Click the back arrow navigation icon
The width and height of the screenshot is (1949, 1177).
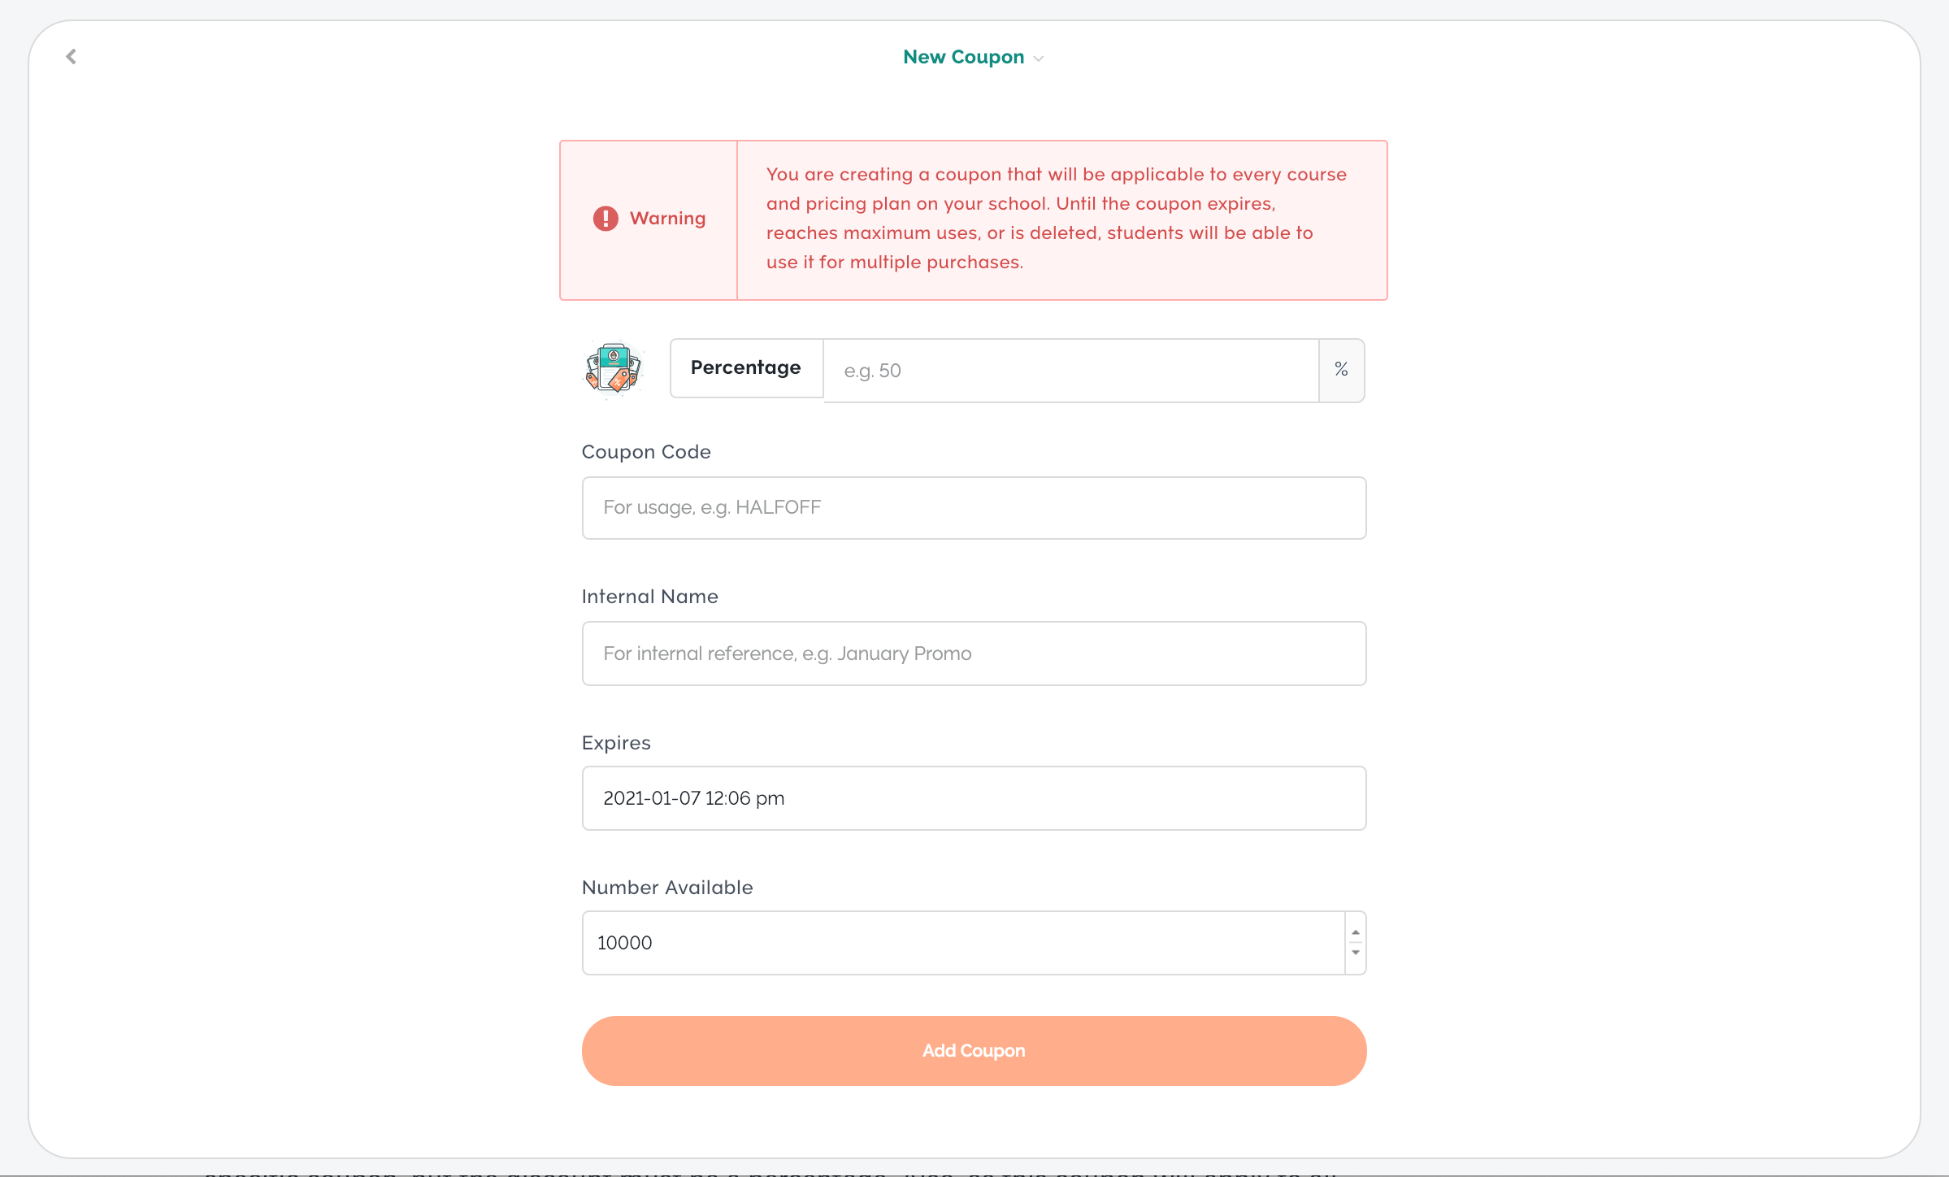tap(71, 57)
